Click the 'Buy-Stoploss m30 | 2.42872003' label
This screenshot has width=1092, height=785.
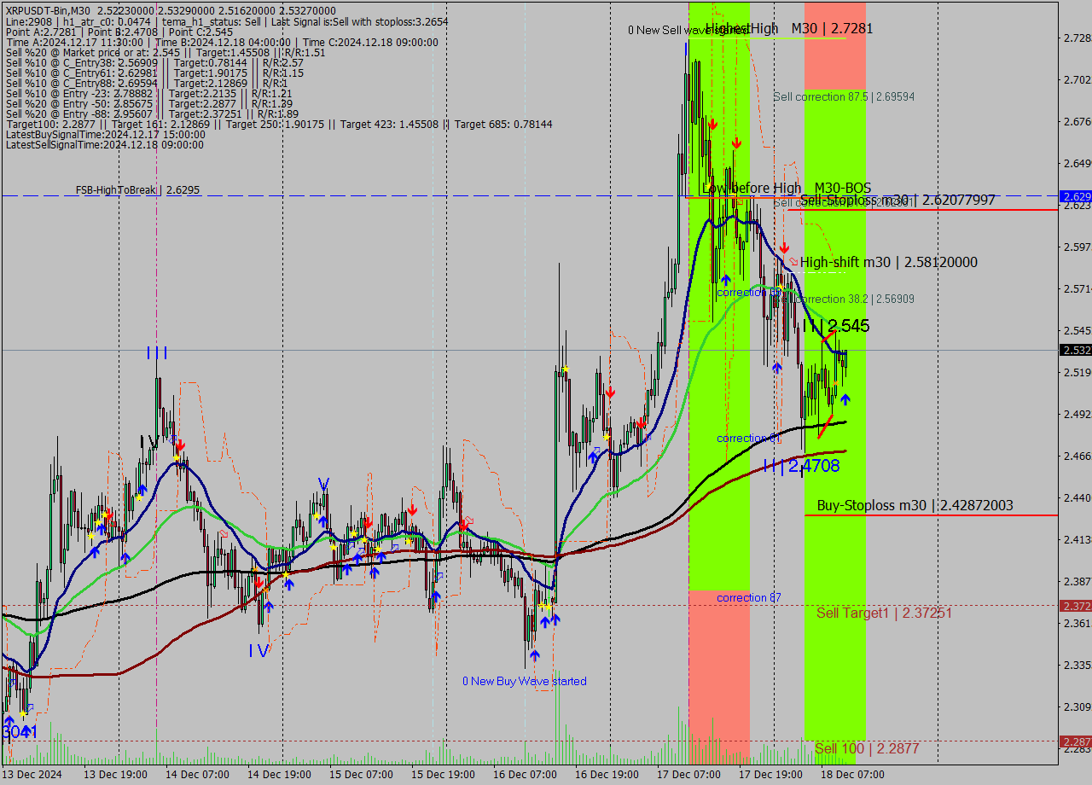tap(915, 505)
